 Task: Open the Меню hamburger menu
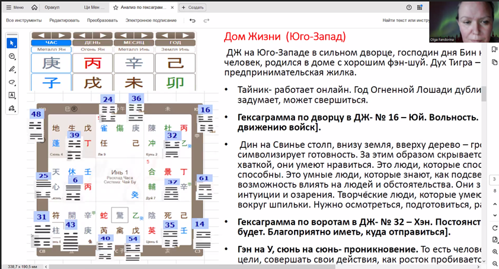pyautogui.click(x=15, y=8)
